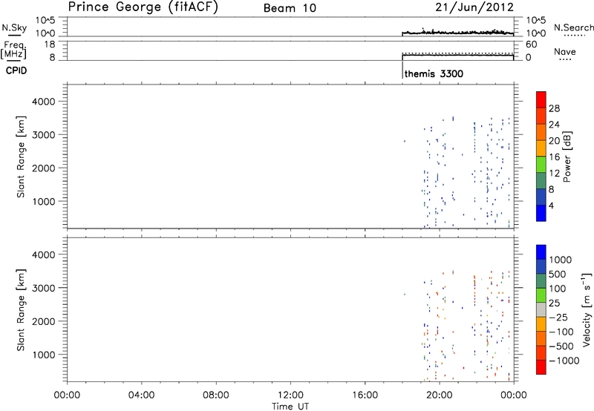Select the gray Velocity segment between -25 and 25

click(541, 310)
